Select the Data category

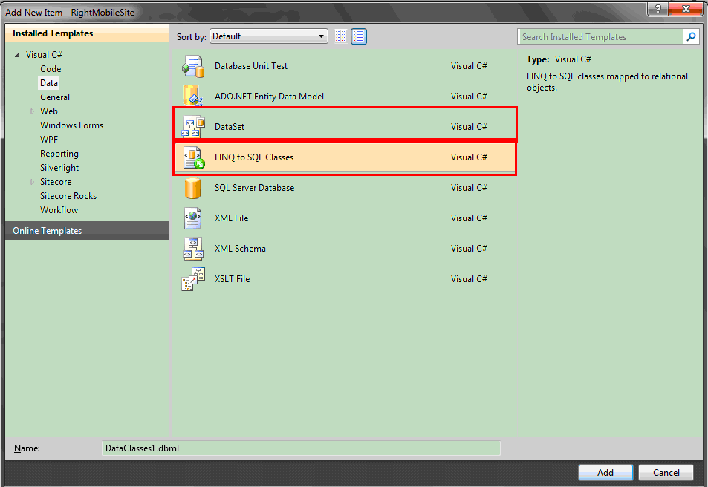[x=49, y=83]
